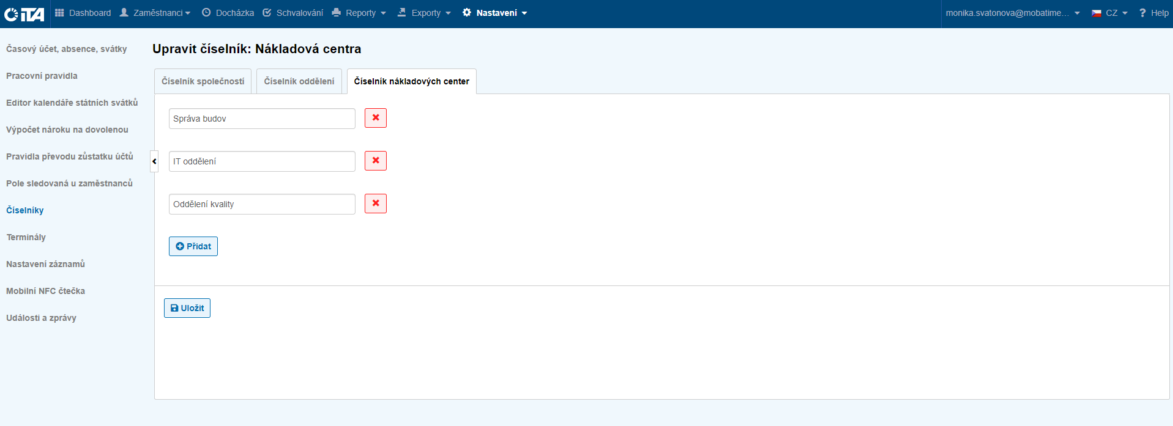Expand the Exporty dropdown menu

coord(424,13)
